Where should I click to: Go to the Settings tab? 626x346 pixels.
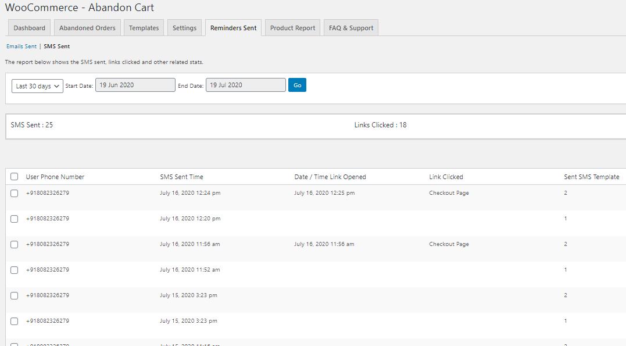[184, 27]
